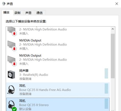121x111 pixels.
Task: Open the 声音 tab
Action: point(28,13)
